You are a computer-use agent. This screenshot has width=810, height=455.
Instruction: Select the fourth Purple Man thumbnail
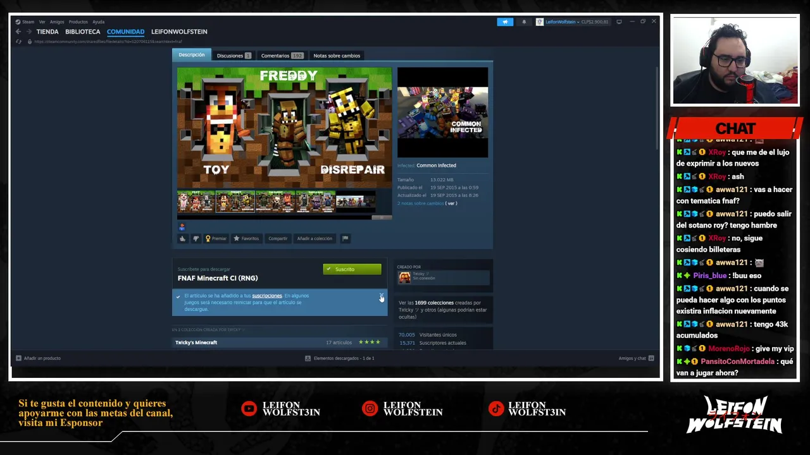coord(315,202)
